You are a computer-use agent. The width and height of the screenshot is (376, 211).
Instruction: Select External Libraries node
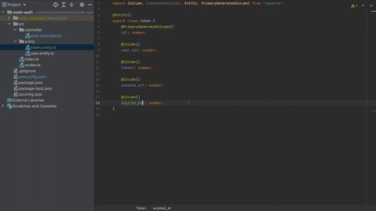point(28,100)
